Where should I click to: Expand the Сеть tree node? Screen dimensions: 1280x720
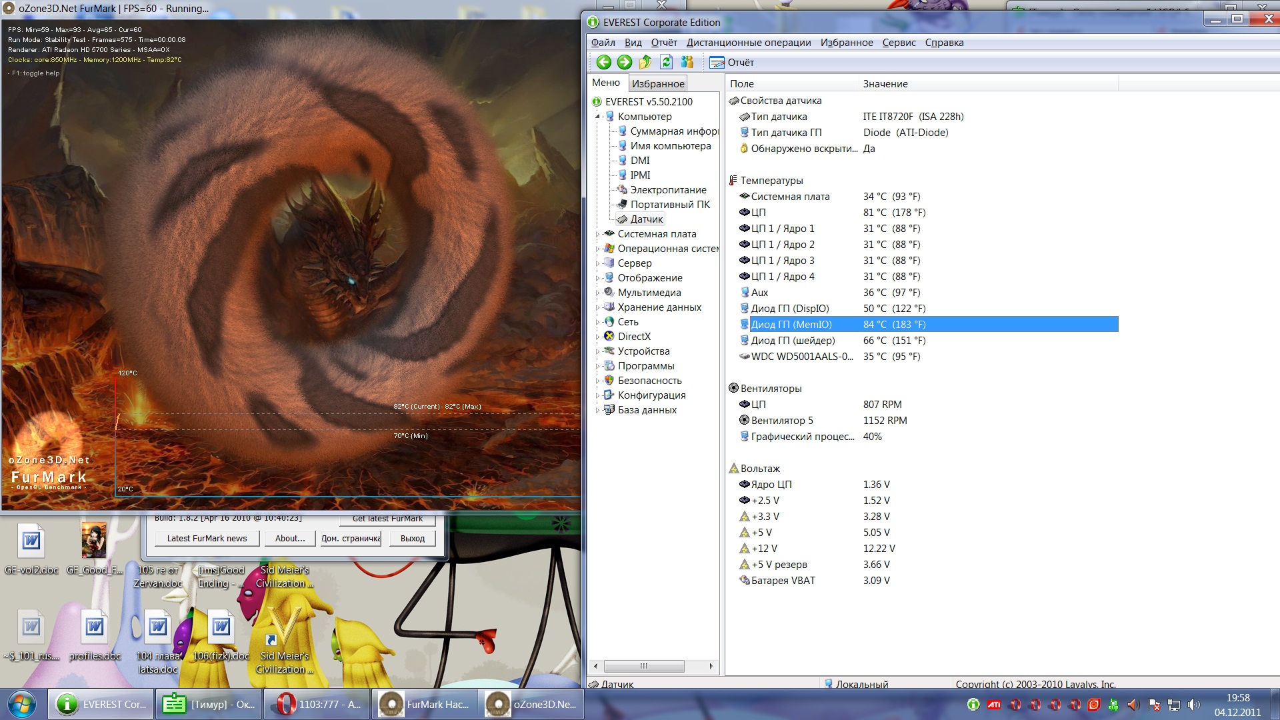click(597, 322)
